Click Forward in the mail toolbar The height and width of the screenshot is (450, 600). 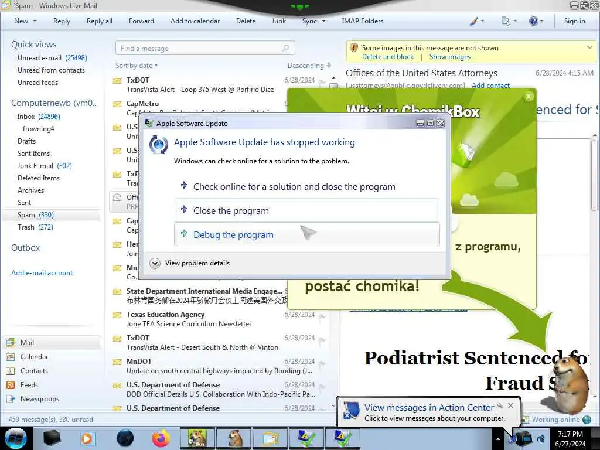click(141, 21)
